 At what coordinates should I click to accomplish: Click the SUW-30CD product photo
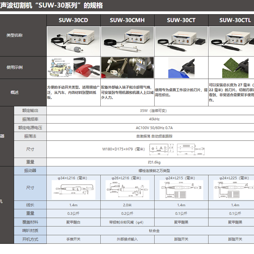(x=73, y=41)
